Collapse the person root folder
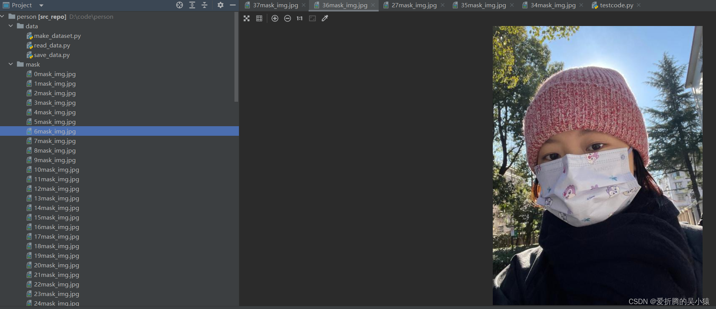The width and height of the screenshot is (716, 309). [x=2, y=16]
